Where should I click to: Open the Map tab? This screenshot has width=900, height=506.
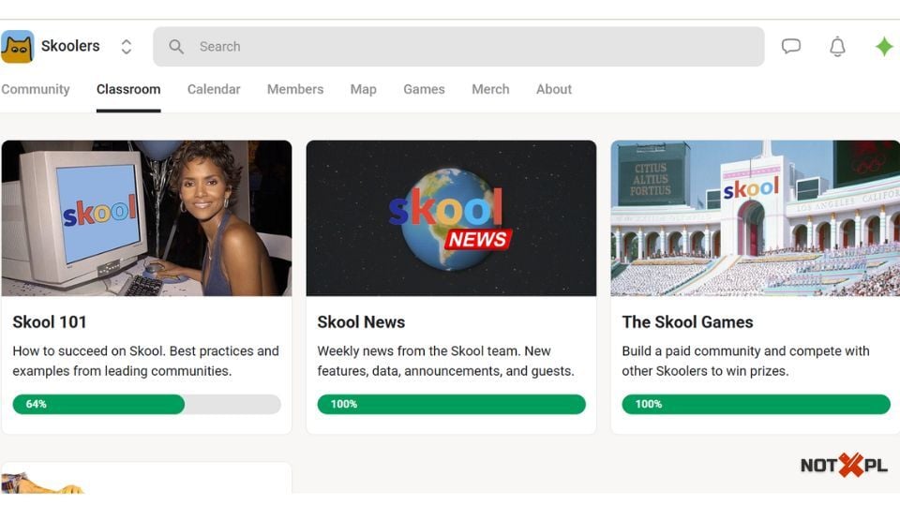pos(364,89)
